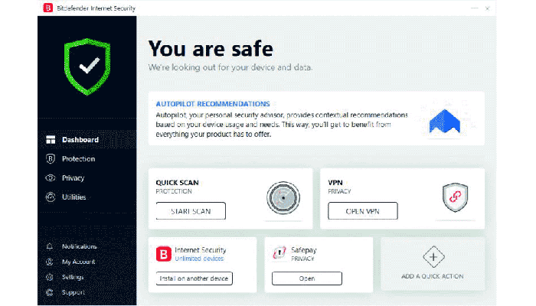Start a quick scan with START SCAN
Screen dimensions: 536x306
tap(191, 211)
